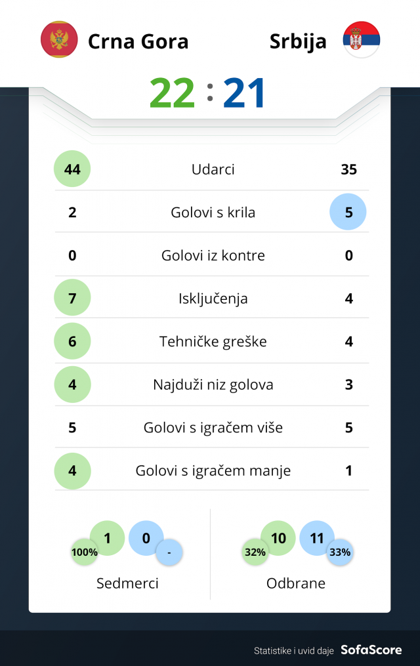Click the green 22 score
Image resolution: width=420 pixels, height=666 pixels.
tap(173, 94)
